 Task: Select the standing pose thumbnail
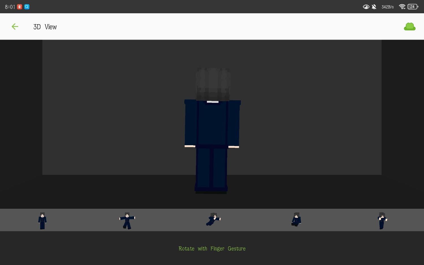(42, 221)
